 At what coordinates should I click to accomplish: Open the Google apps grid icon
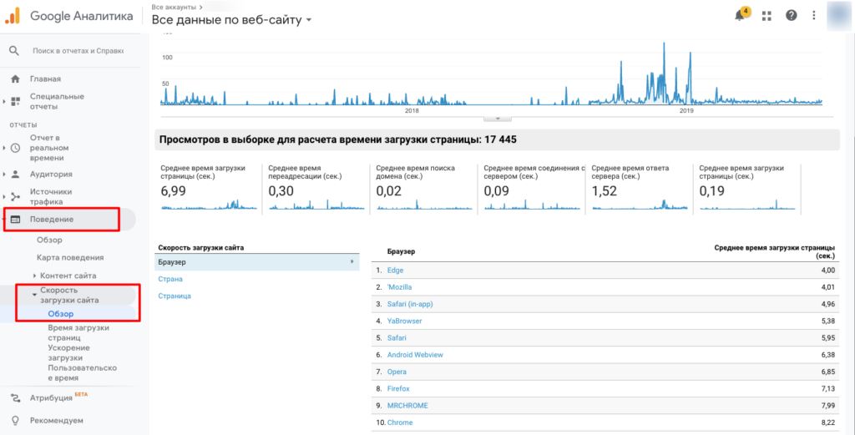[766, 16]
